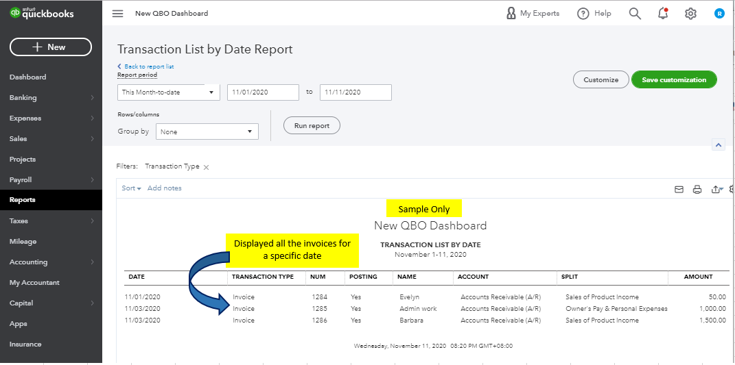Go back to report list
The width and height of the screenshot is (735, 365).
[145, 66]
